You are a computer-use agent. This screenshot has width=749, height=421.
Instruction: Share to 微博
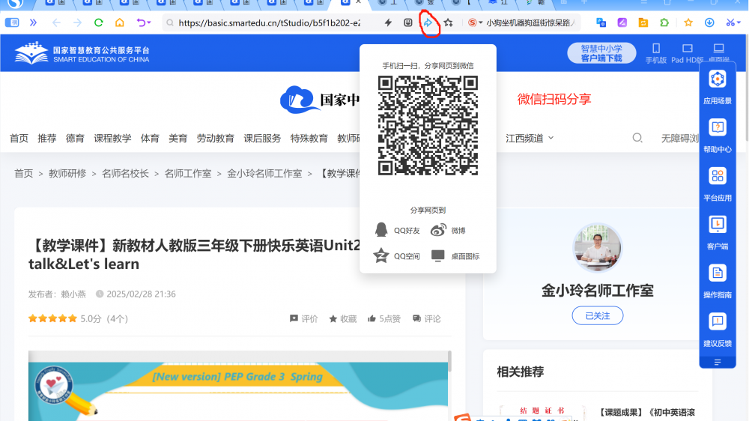[x=448, y=230]
